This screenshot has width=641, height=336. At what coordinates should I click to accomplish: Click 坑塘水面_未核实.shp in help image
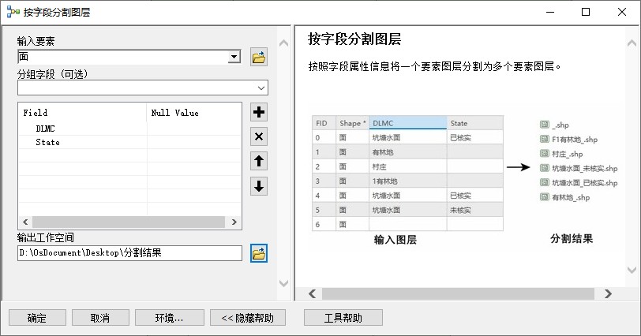tap(585, 168)
